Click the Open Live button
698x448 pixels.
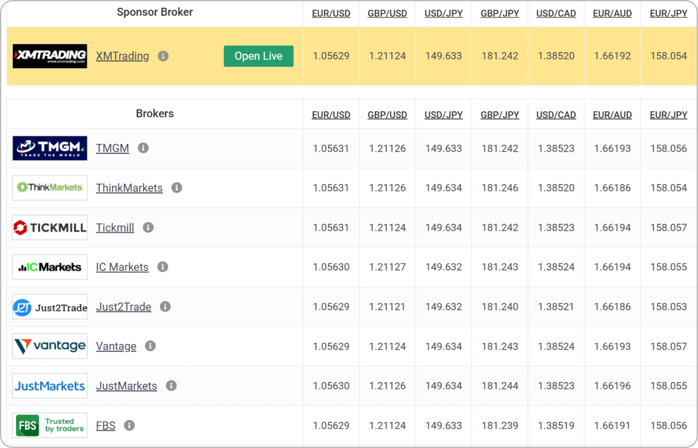point(259,56)
